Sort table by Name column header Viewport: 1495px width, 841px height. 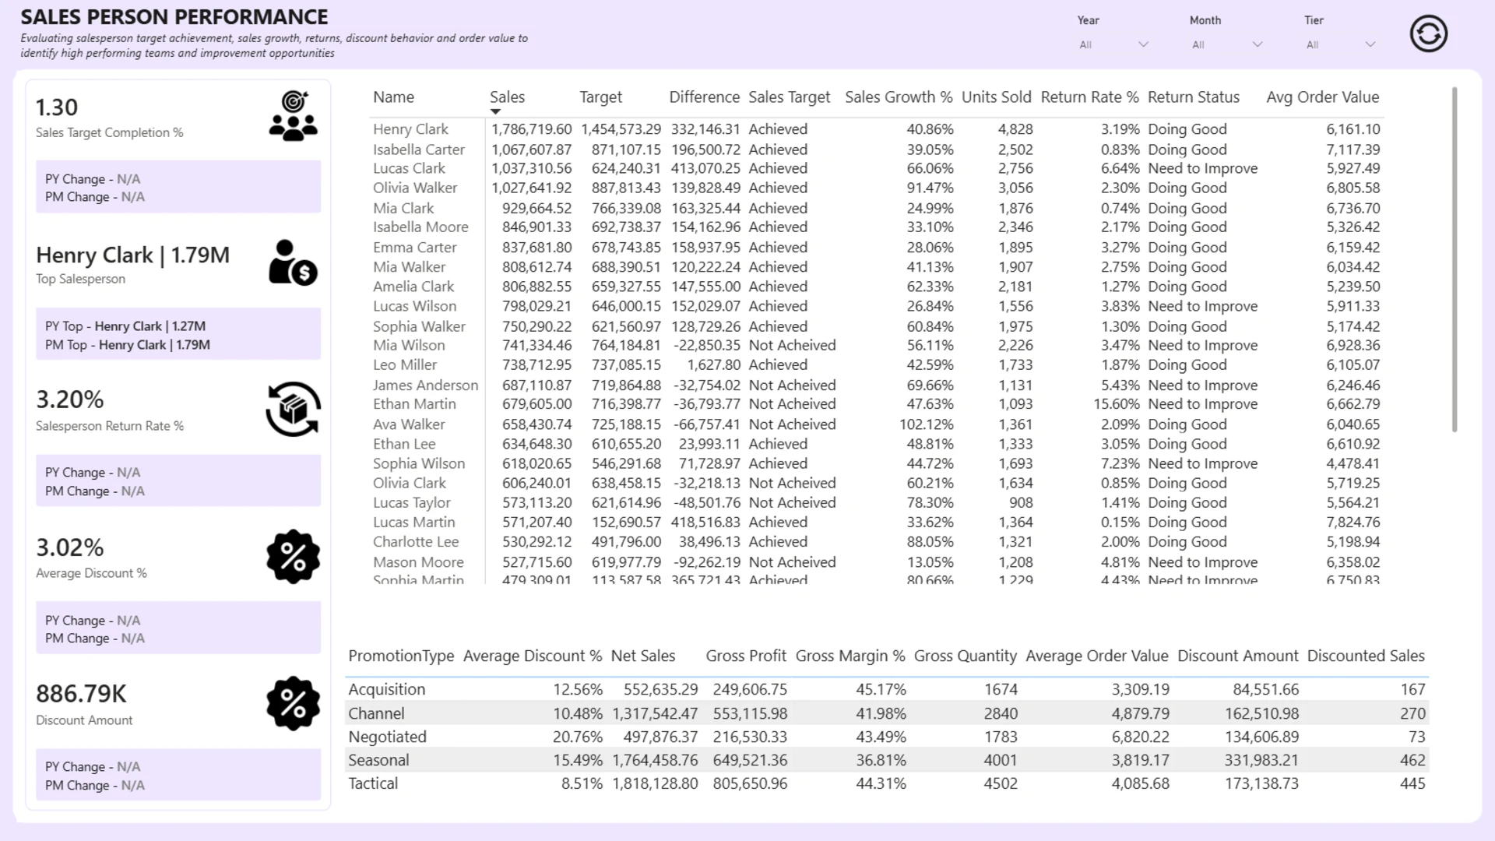tap(393, 97)
